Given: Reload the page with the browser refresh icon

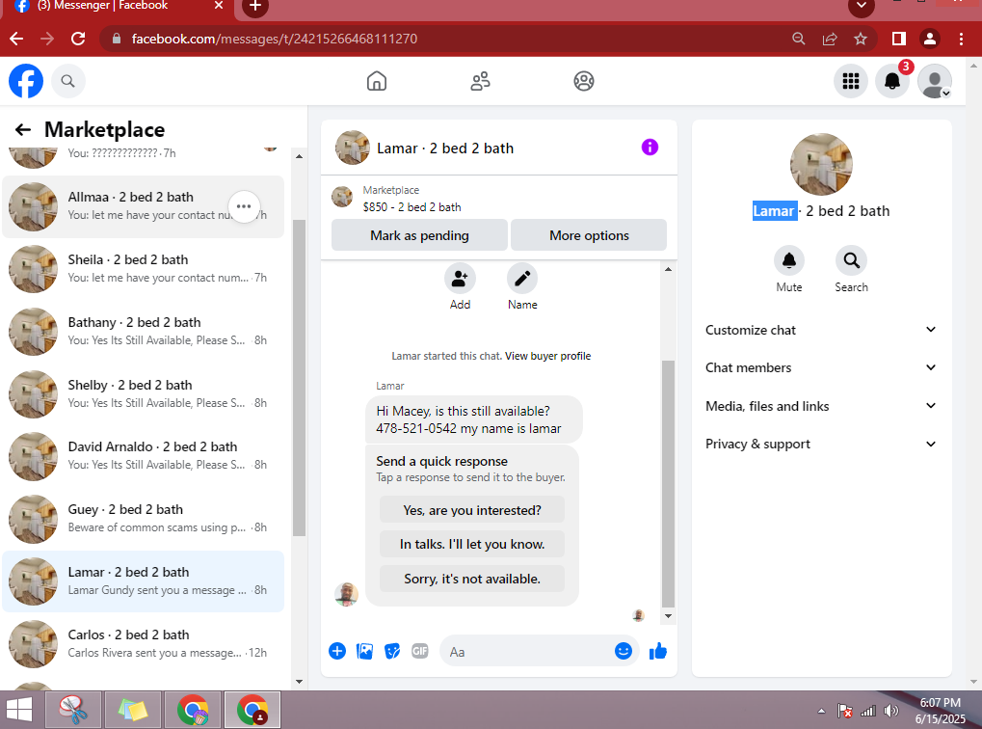Looking at the screenshot, I should (x=78, y=39).
